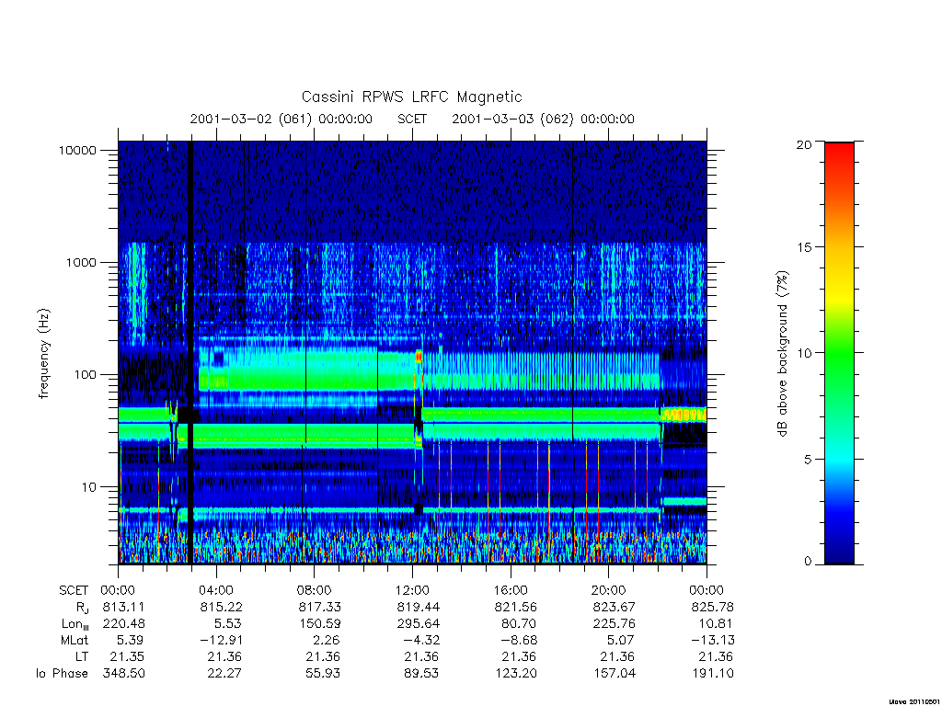Click the dB above background colorbar label
The width and height of the screenshot is (942, 706).
coord(782,353)
